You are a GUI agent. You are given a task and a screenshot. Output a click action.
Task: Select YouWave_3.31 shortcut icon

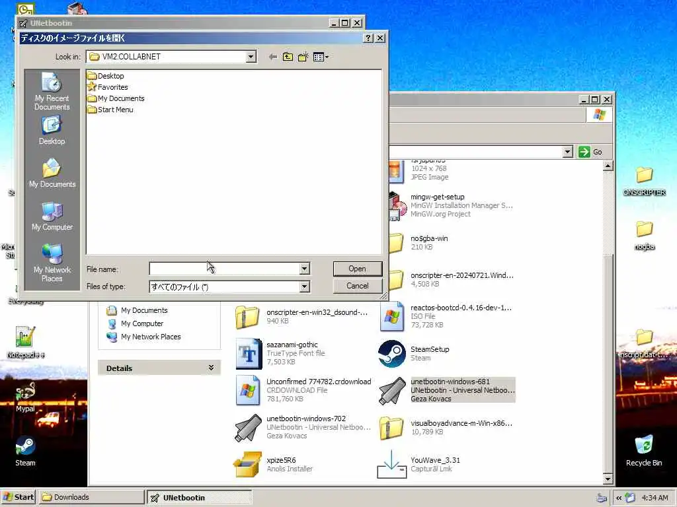(391, 464)
